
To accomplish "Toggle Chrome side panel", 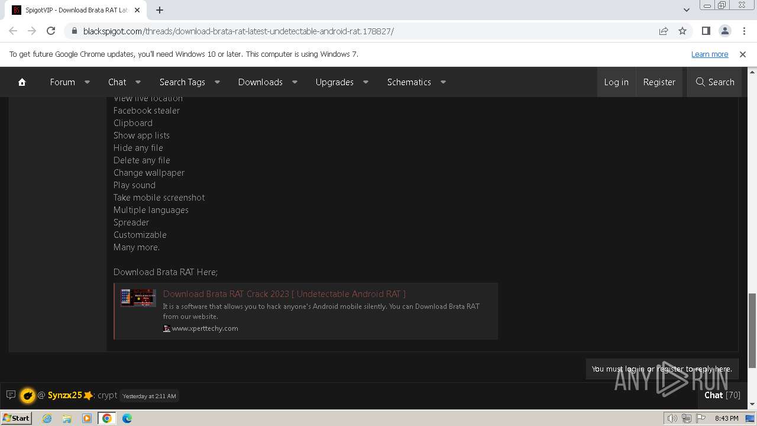I will pyautogui.click(x=706, y=31).
